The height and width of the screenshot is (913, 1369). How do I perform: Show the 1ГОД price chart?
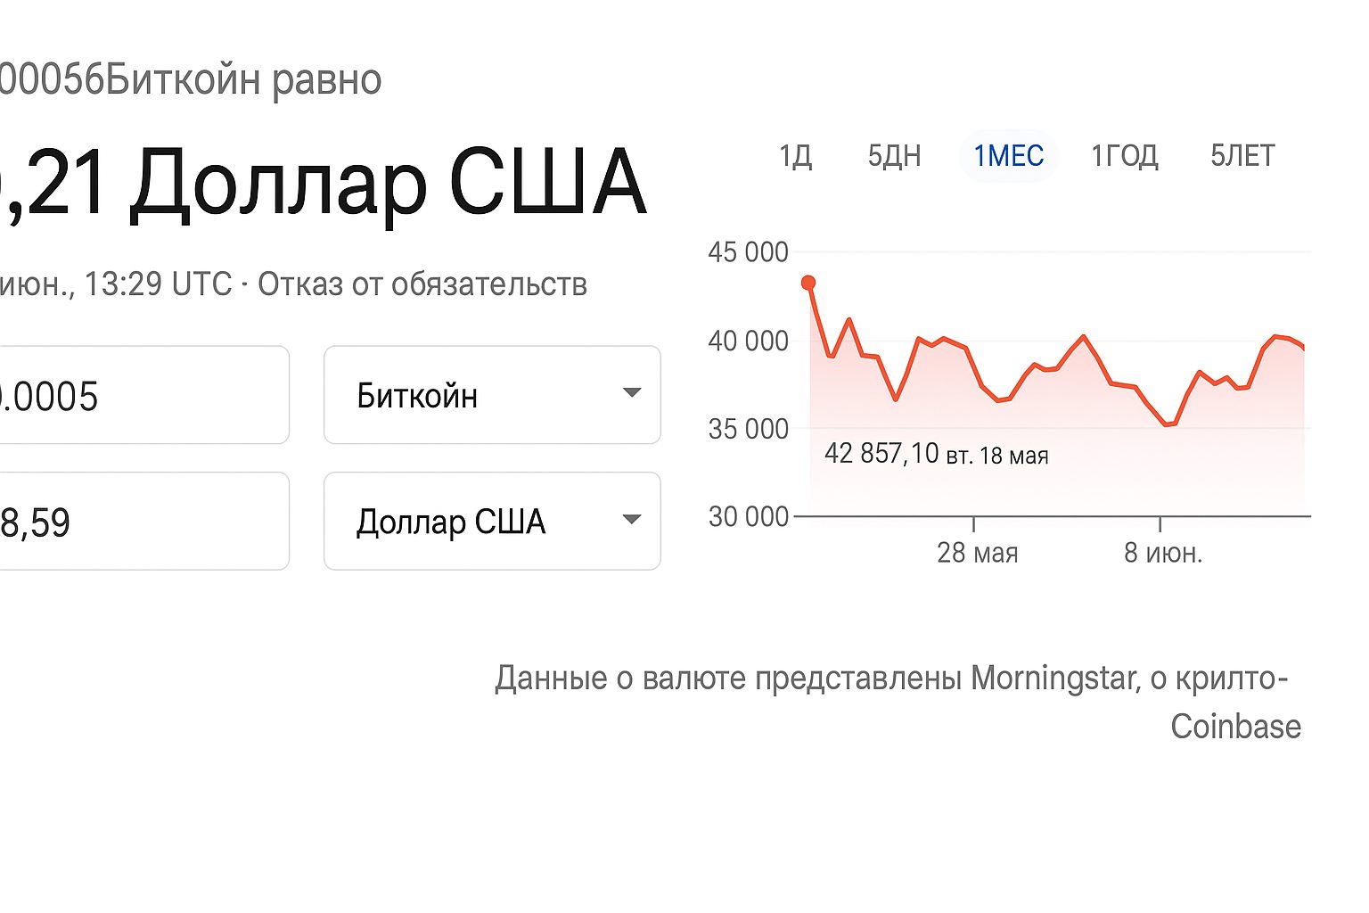(x=1124, y=156)
